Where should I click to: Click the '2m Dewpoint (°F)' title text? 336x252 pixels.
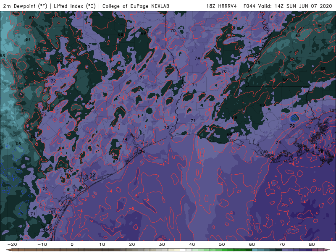click(x=25, y=6)
